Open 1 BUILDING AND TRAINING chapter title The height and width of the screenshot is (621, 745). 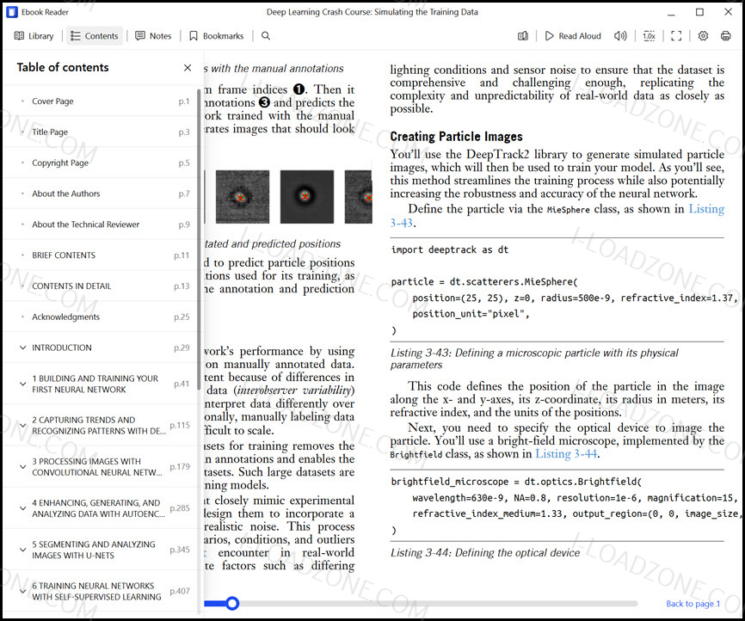(x=95, y=384)
